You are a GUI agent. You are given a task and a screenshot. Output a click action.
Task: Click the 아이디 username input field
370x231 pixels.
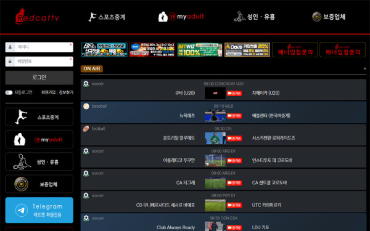(39, 47)
